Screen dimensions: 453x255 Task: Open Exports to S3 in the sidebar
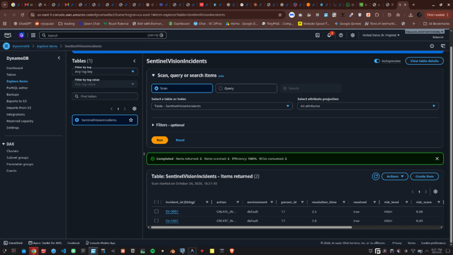click(x=16, y=101)
